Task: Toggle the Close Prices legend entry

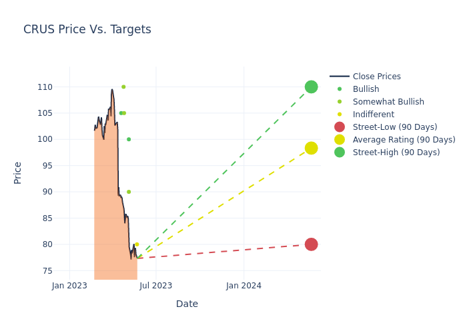Action: pyautogui.click(x=376, y=77)
